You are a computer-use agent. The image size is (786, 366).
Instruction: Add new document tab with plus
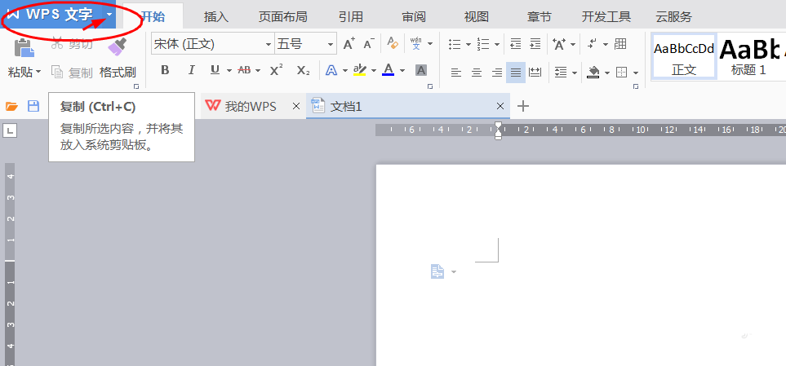coord(523,106)
